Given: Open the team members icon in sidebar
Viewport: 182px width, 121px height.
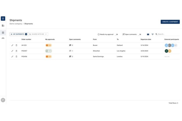Looking at the screenshot, I should [3, 38].
